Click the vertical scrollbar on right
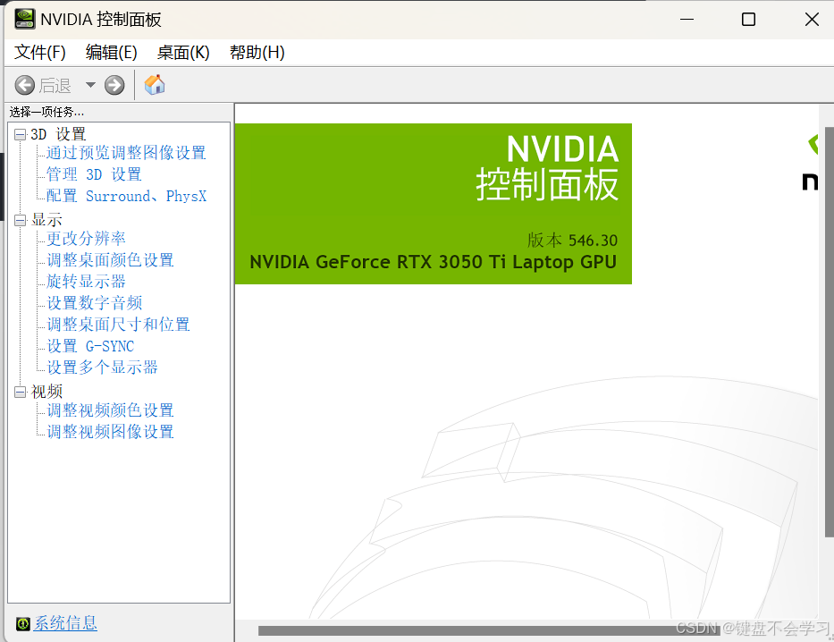The height and width of the screenshot is (642, 834). pyautogui.click(x=830, y=332)
